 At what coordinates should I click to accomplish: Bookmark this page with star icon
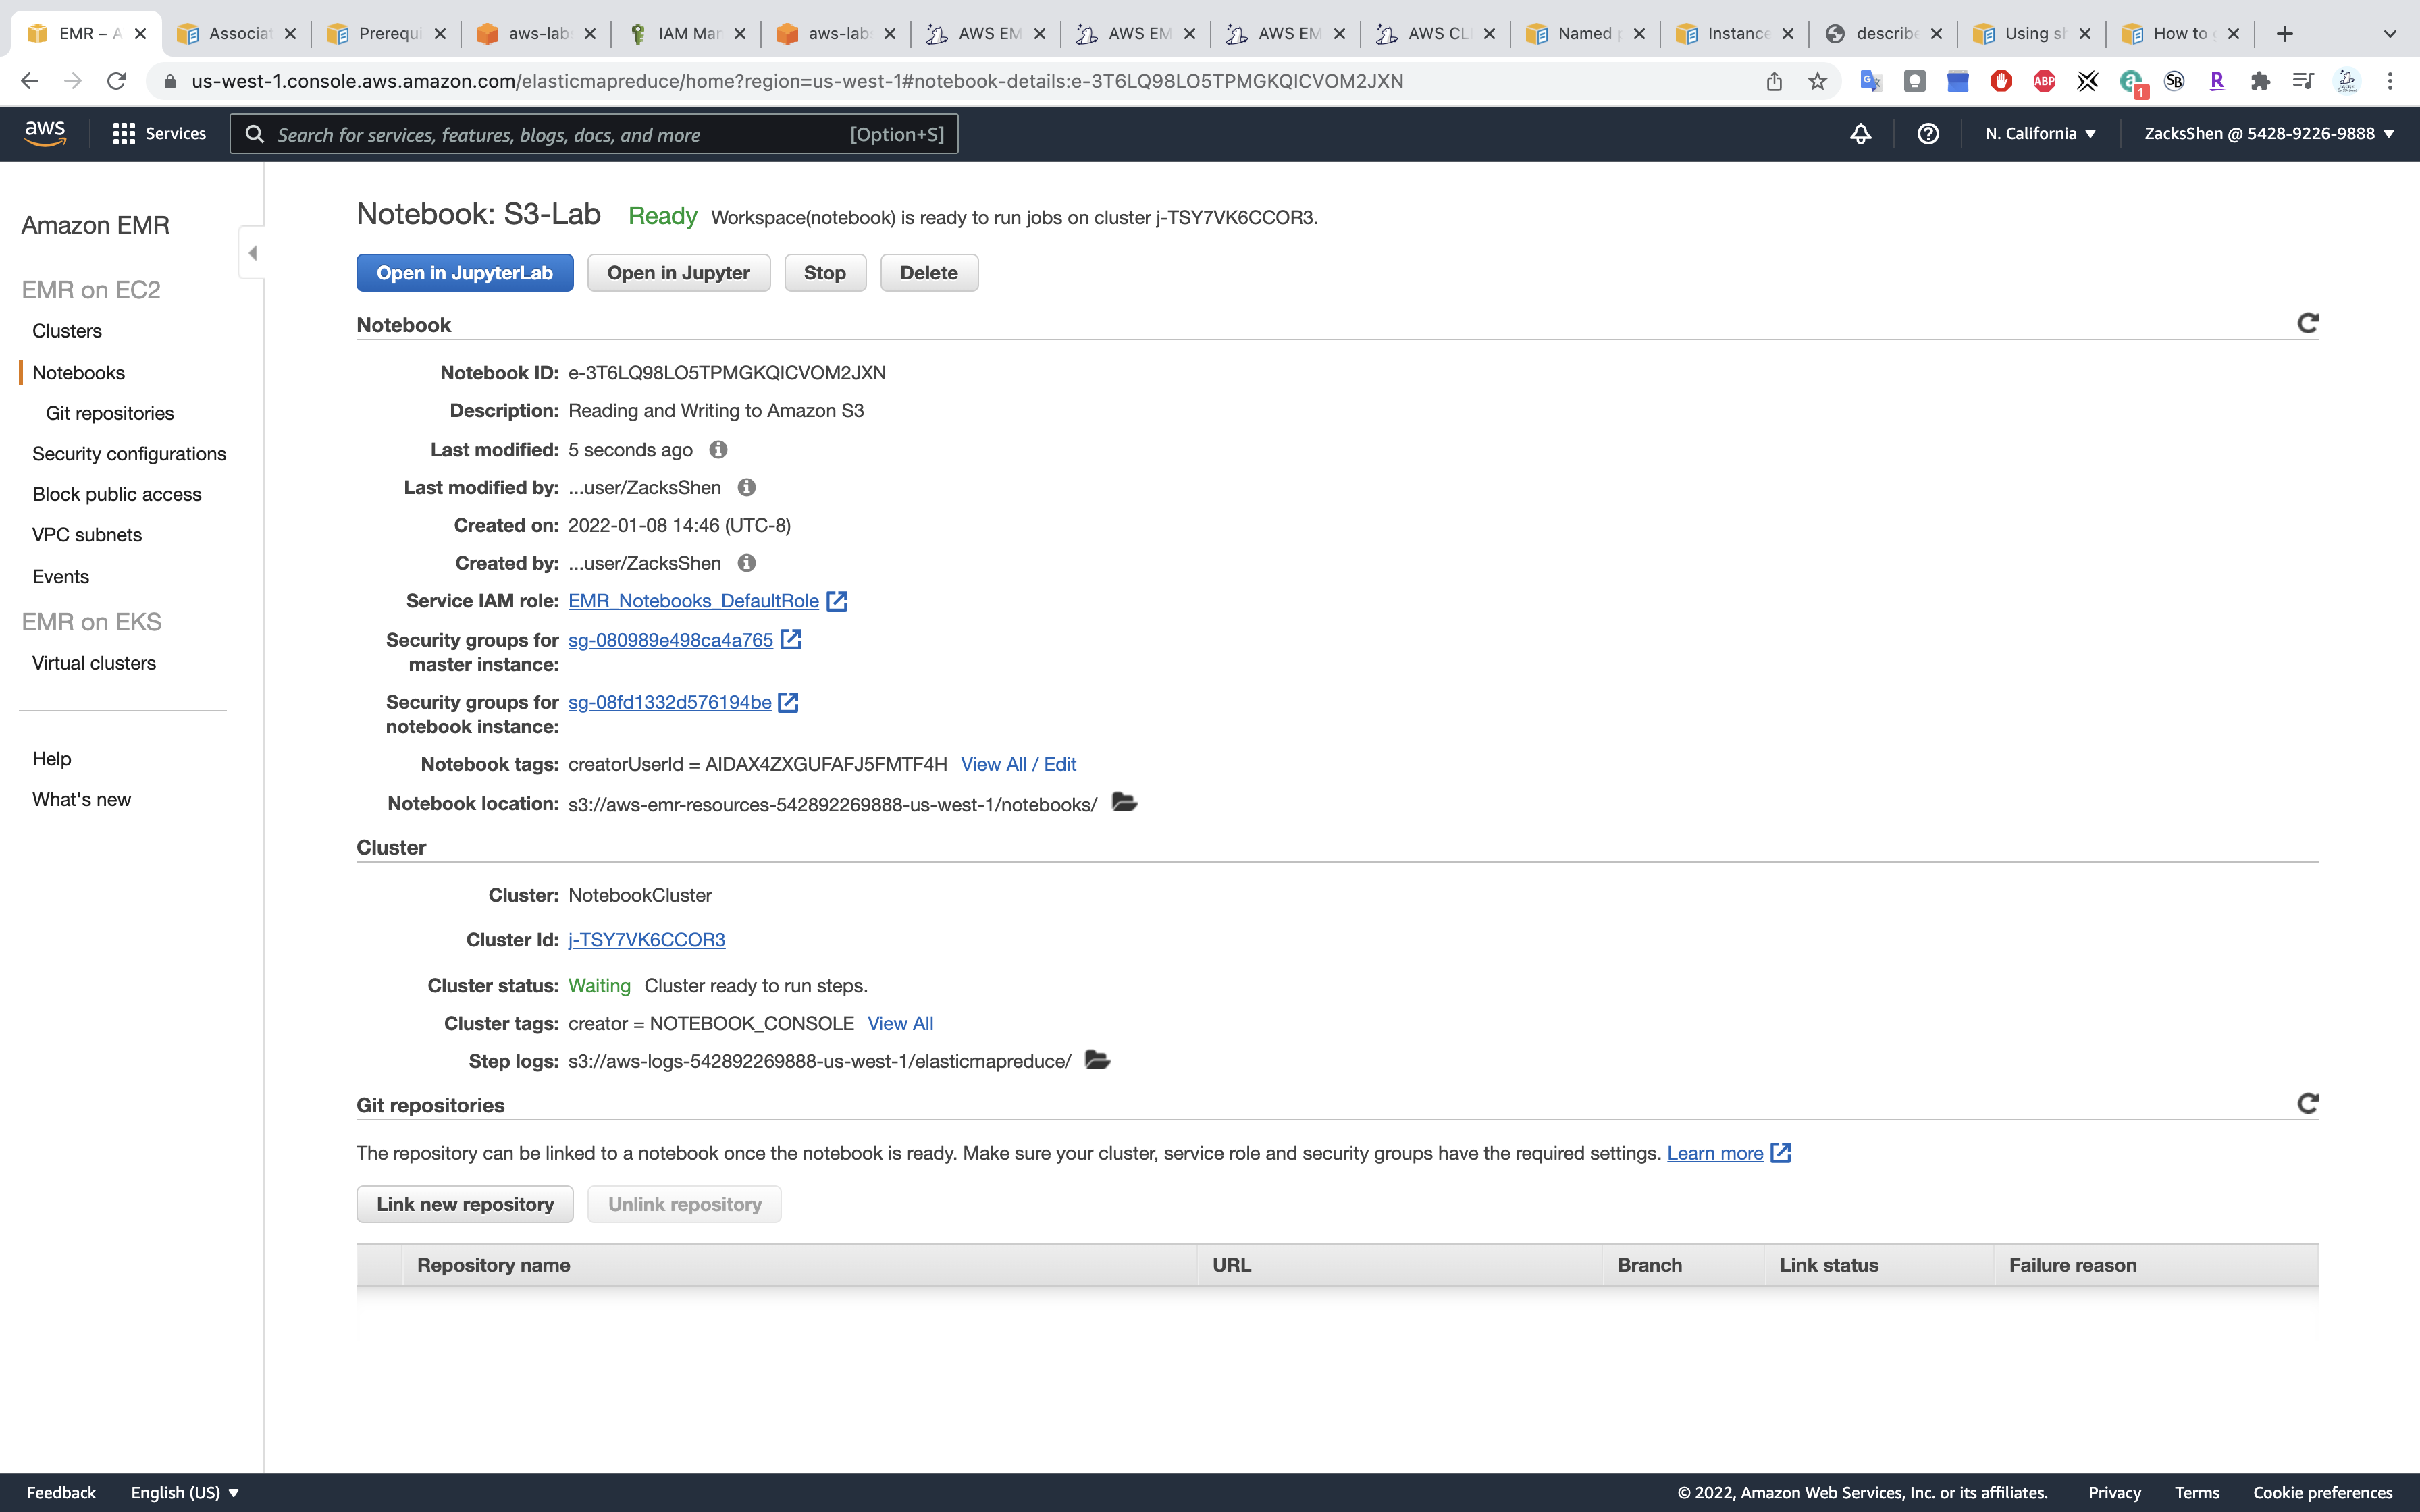tap(1817, 81)
